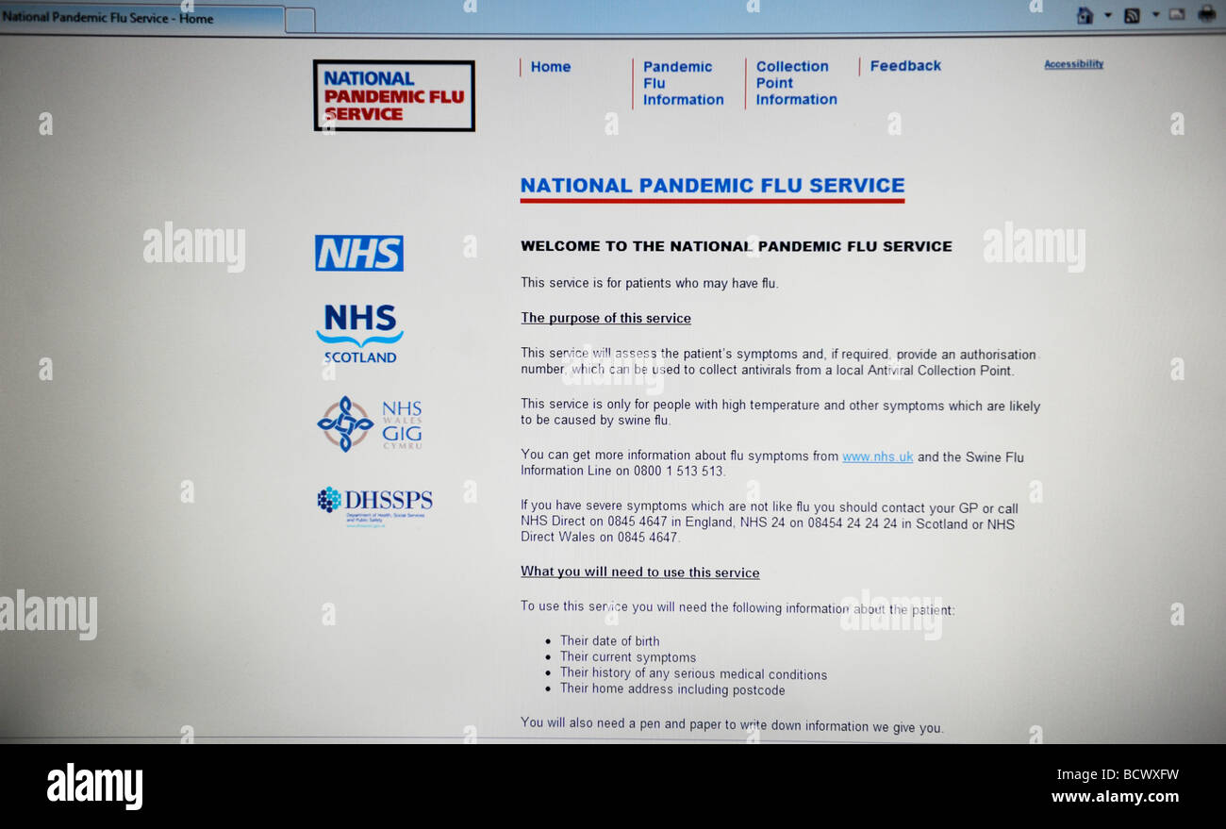
Task: Click 'What you will need to use this service' subheading
Action: [640, 572]
